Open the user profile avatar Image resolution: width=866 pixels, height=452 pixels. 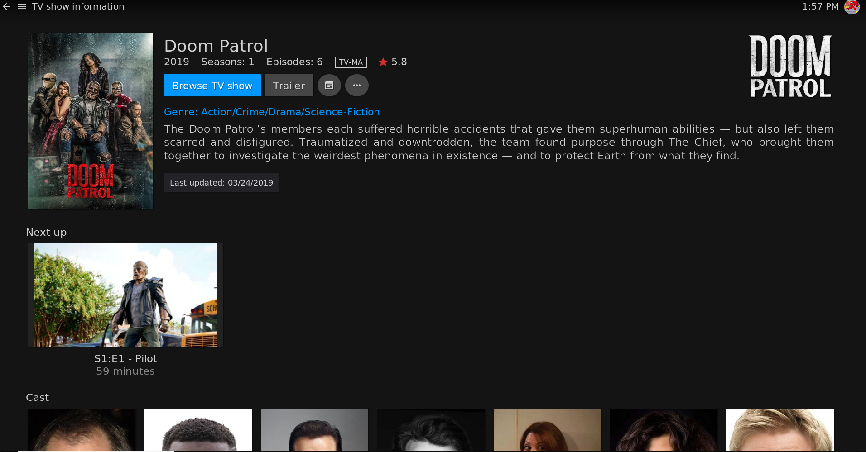(852, 7)
